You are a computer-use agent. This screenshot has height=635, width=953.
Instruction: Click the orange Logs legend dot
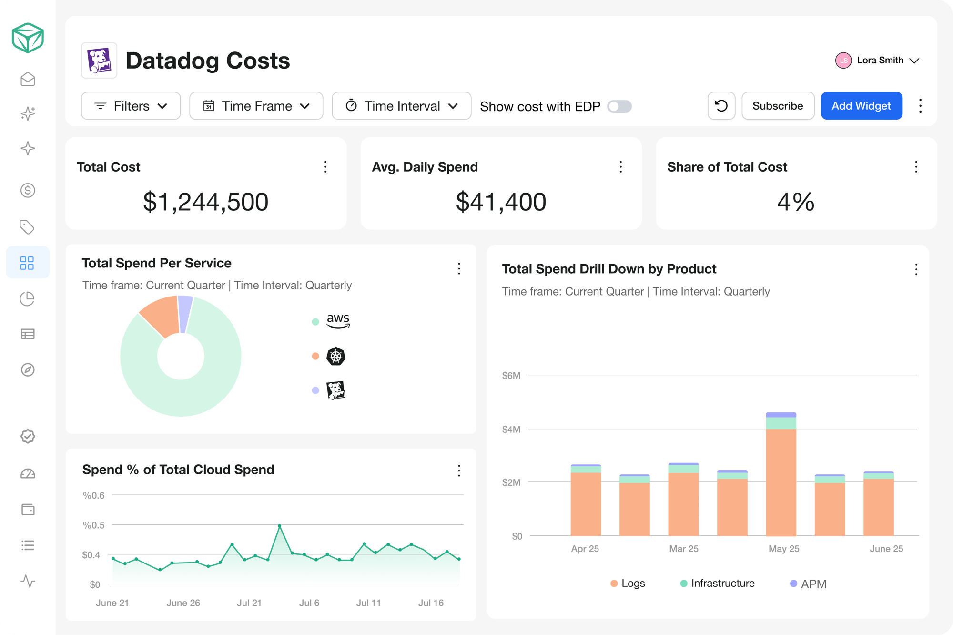pyautogui.click(x=614, y=584)
